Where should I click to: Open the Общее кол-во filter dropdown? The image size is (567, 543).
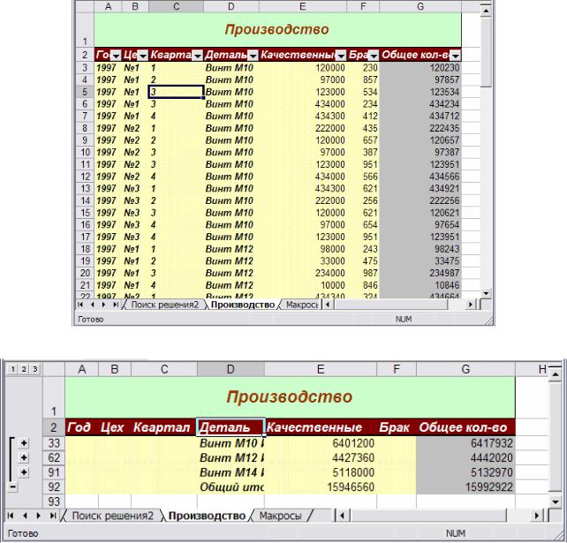456,56
